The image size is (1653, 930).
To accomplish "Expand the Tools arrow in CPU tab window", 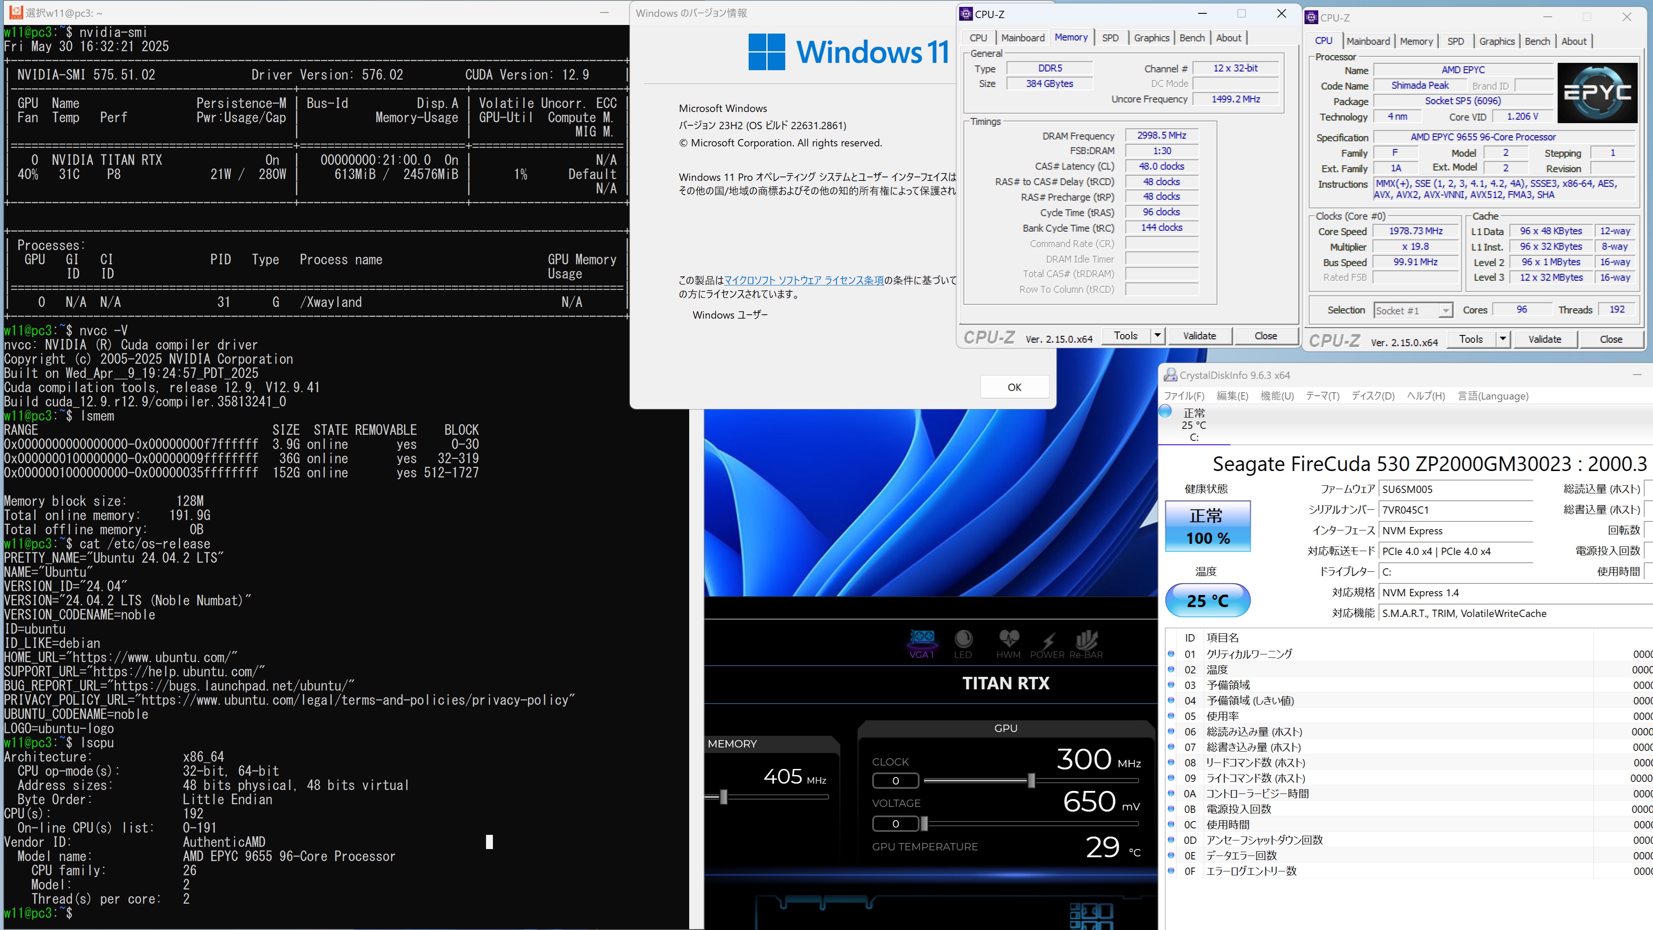I will pos(1502,339).
